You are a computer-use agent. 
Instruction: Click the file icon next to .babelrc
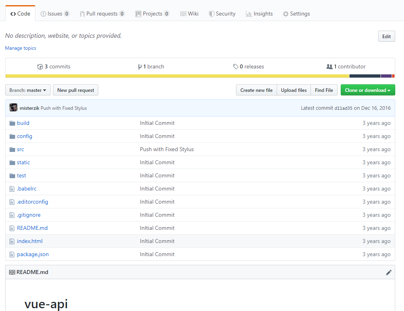(x=12, y=189)
